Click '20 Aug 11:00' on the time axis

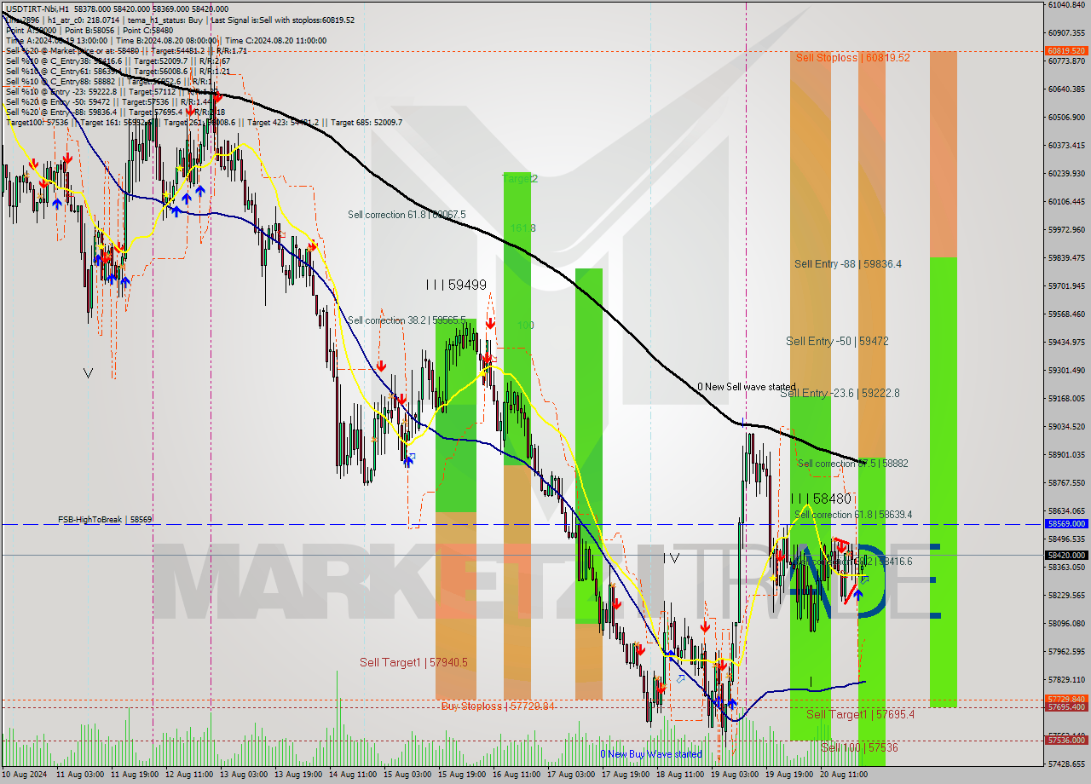pos(844,775)
